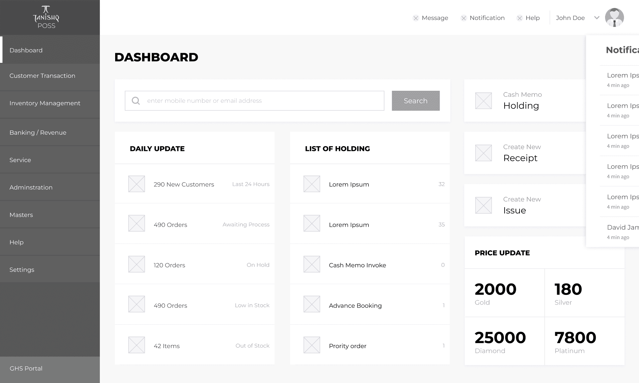Select 290 New Customers row text

(x=184, y=185)
